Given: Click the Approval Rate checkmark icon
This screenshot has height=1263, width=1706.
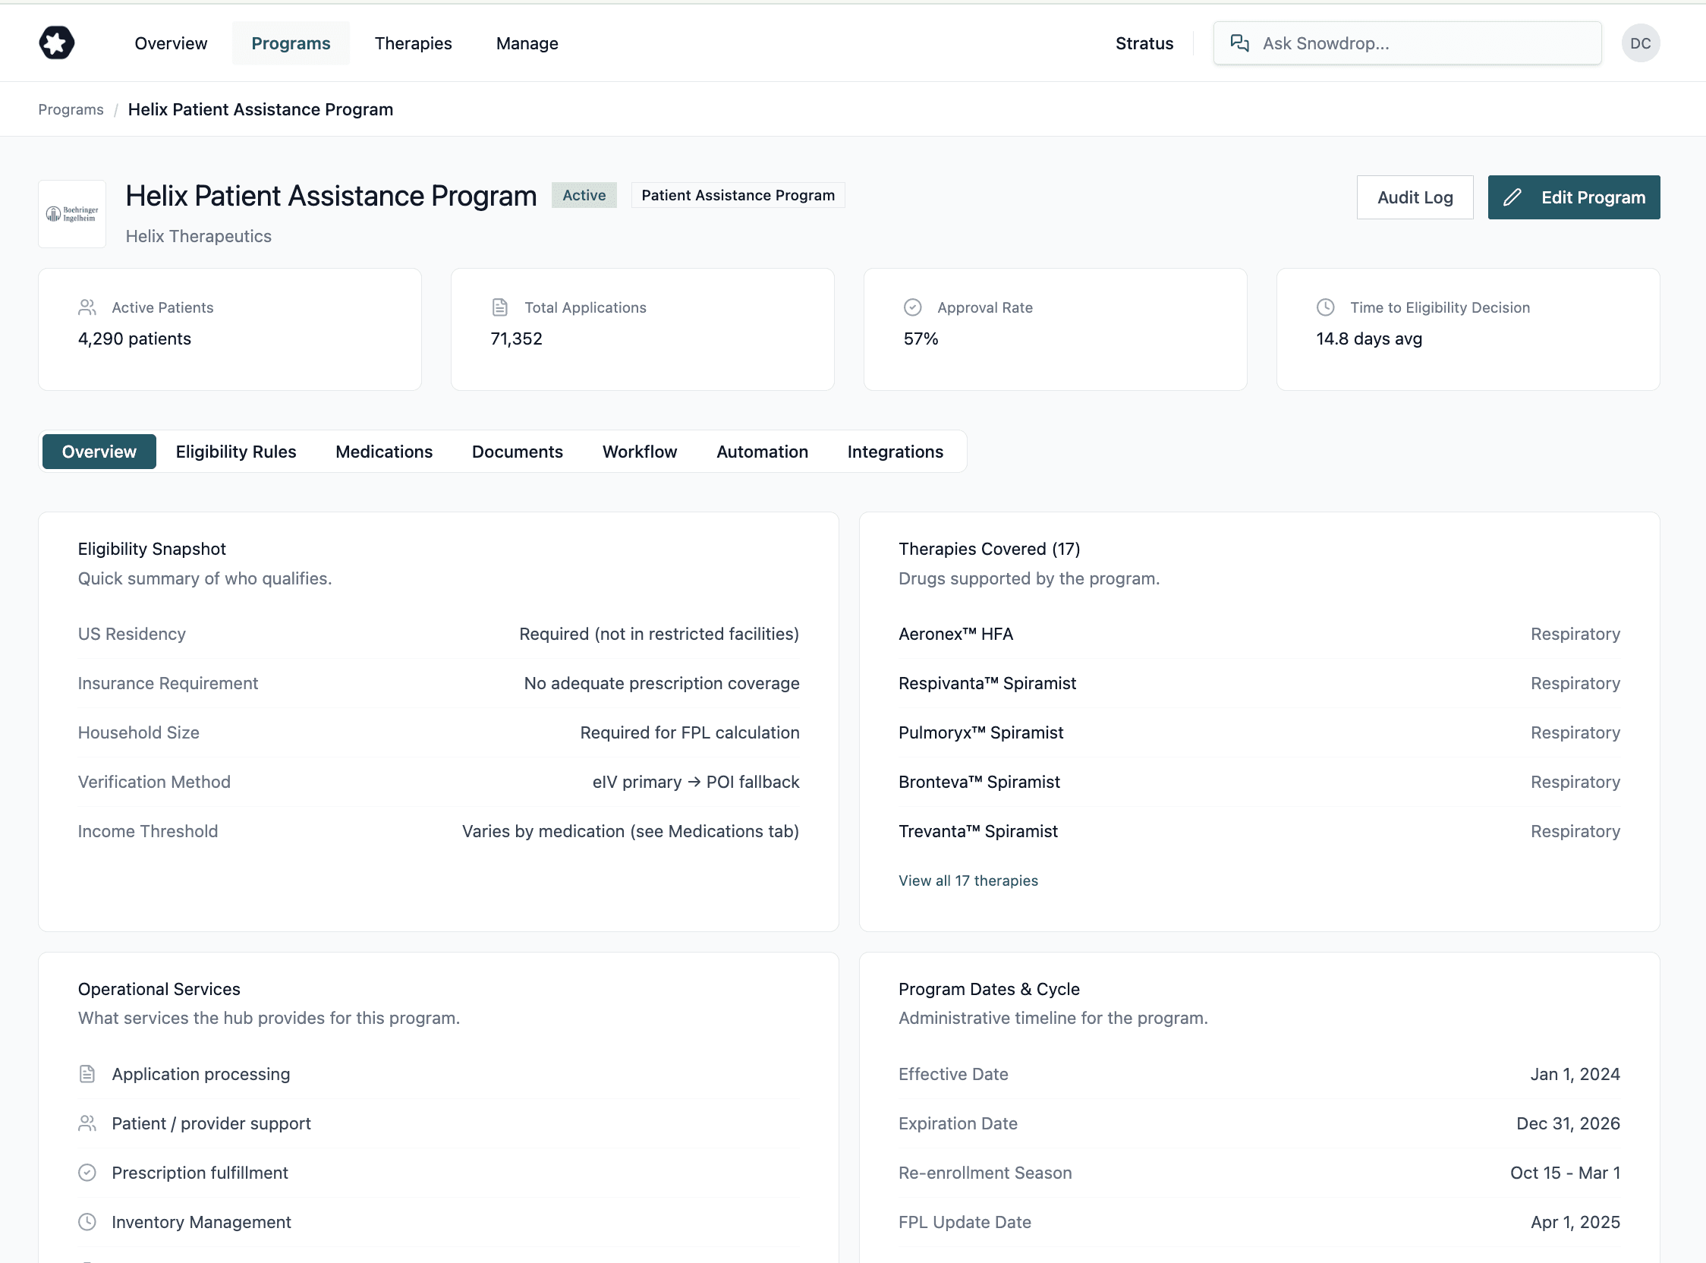Looking at the screenshot, I should point(913,307).
